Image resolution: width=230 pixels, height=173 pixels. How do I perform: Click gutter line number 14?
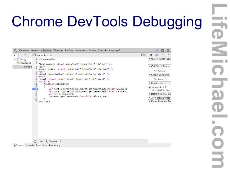click(x=36, y=91)
